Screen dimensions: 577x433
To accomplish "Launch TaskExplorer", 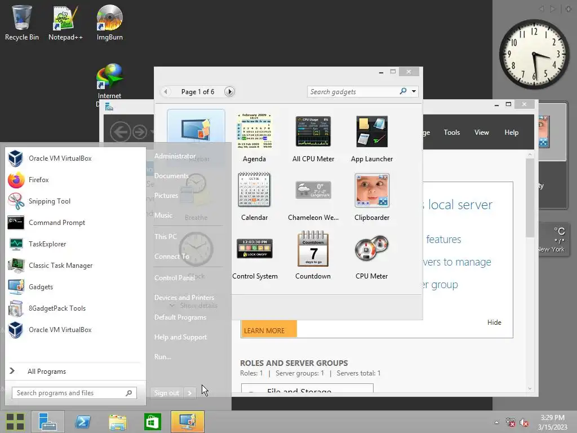I will click(x=76, y=244).
